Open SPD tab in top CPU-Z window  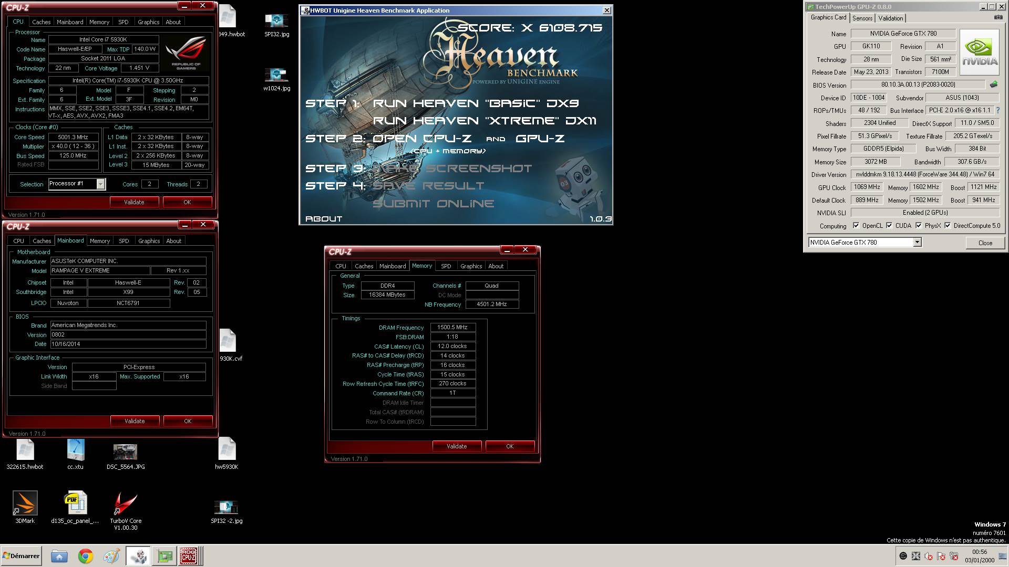click(x=123, y=22)
